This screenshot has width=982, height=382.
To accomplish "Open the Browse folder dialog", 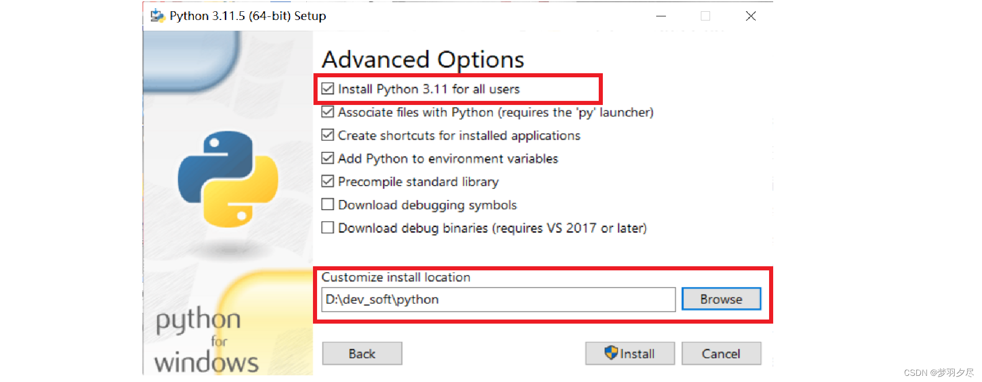I will [721, 299].
